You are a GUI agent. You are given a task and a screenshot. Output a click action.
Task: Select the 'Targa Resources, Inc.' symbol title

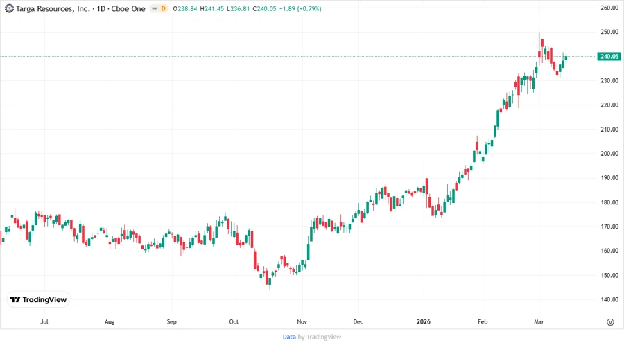tap(53, 8)
